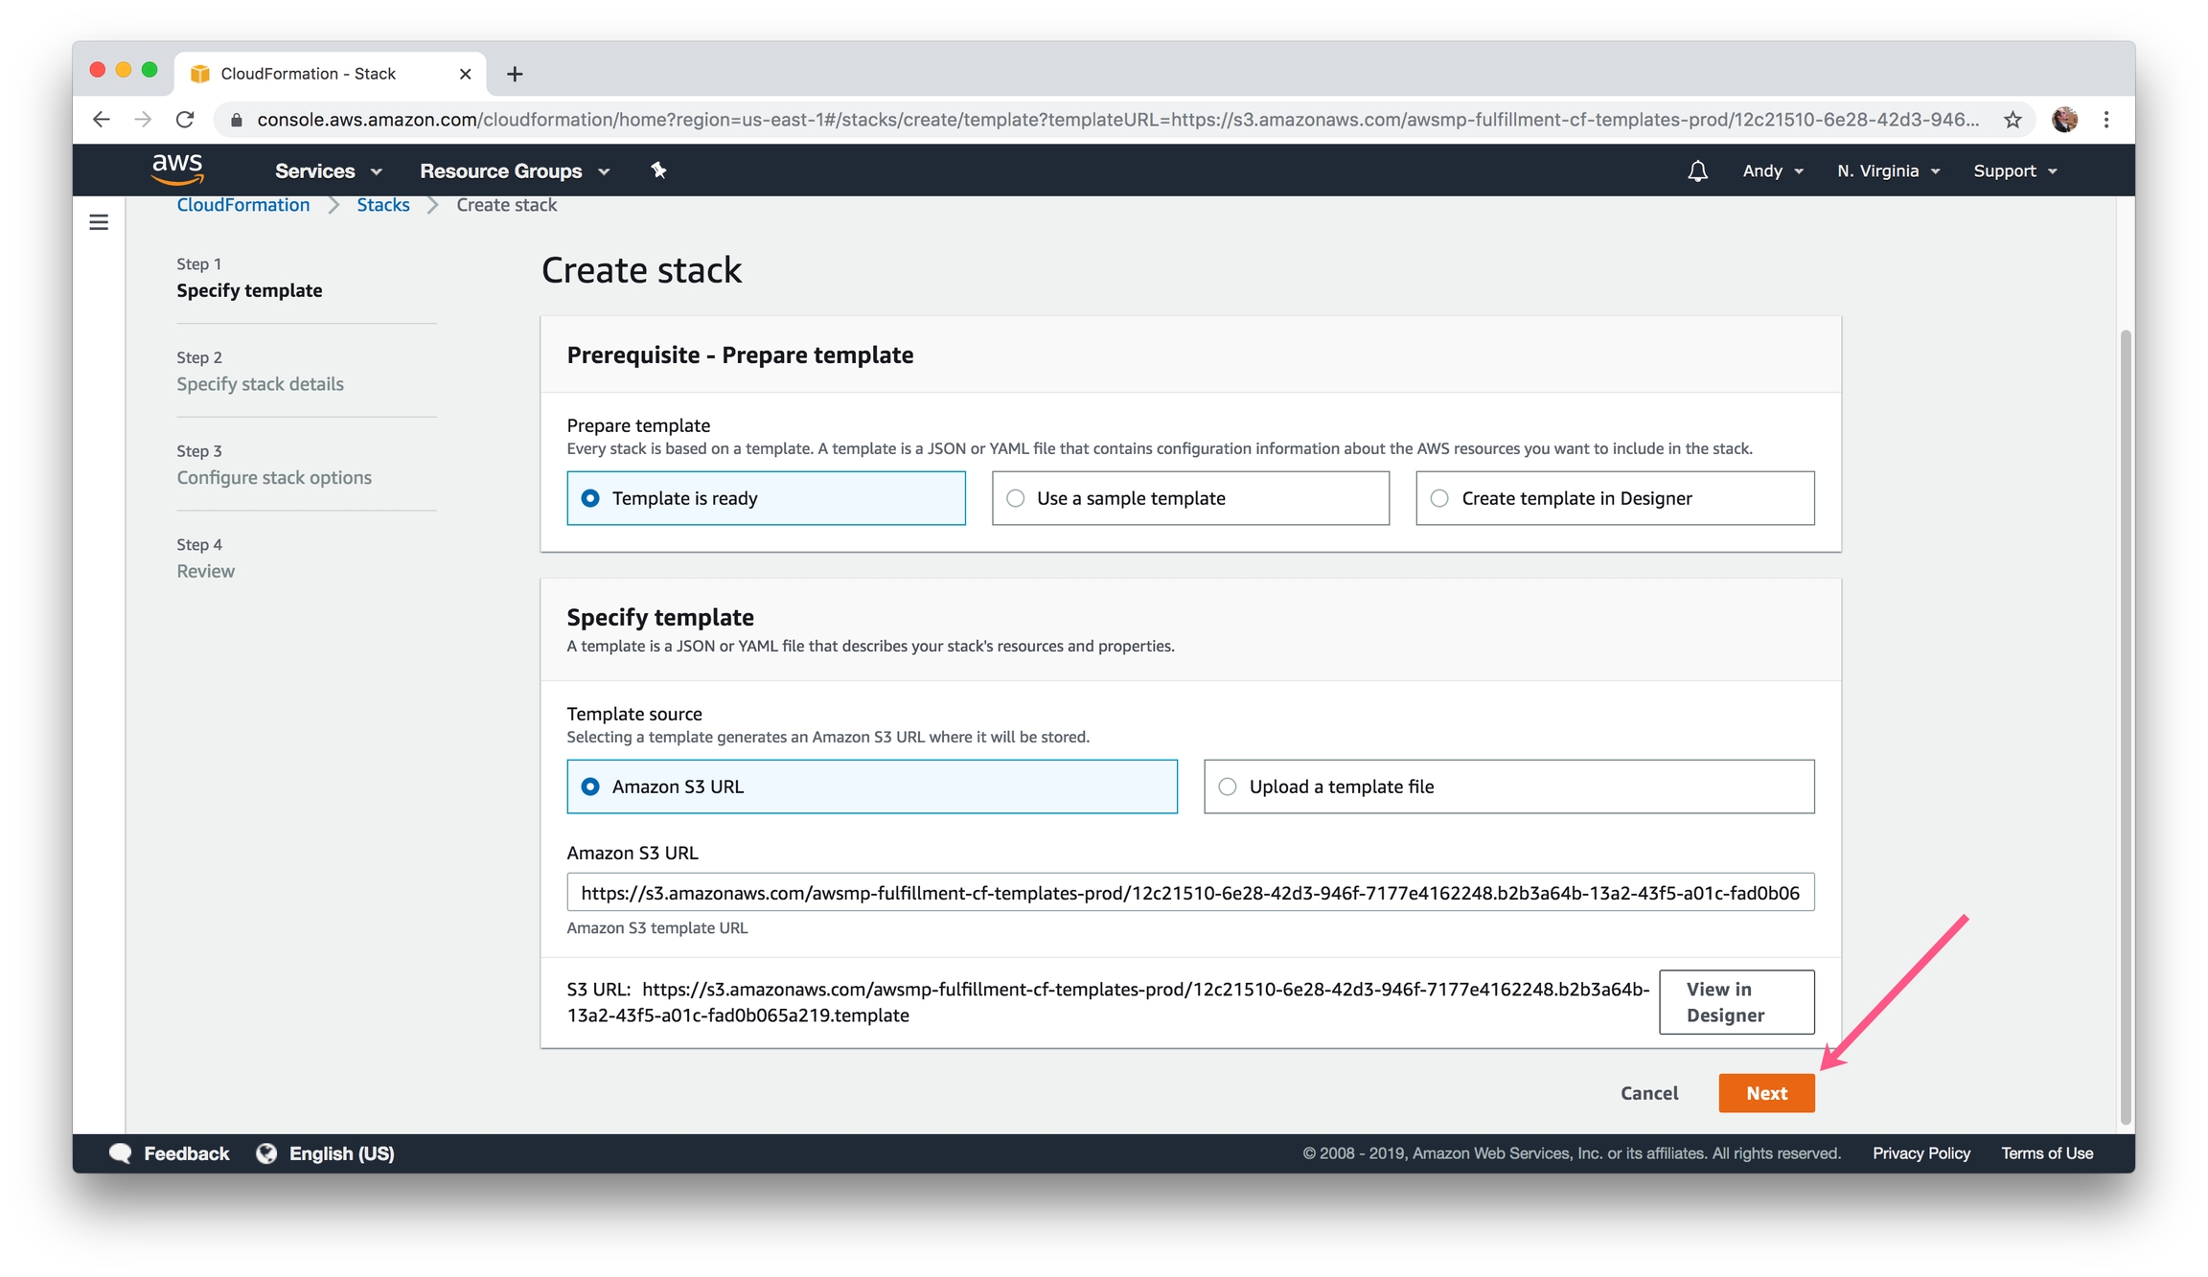
Task: Click the S3 URL template path text
Action: click(1107, 1002)
